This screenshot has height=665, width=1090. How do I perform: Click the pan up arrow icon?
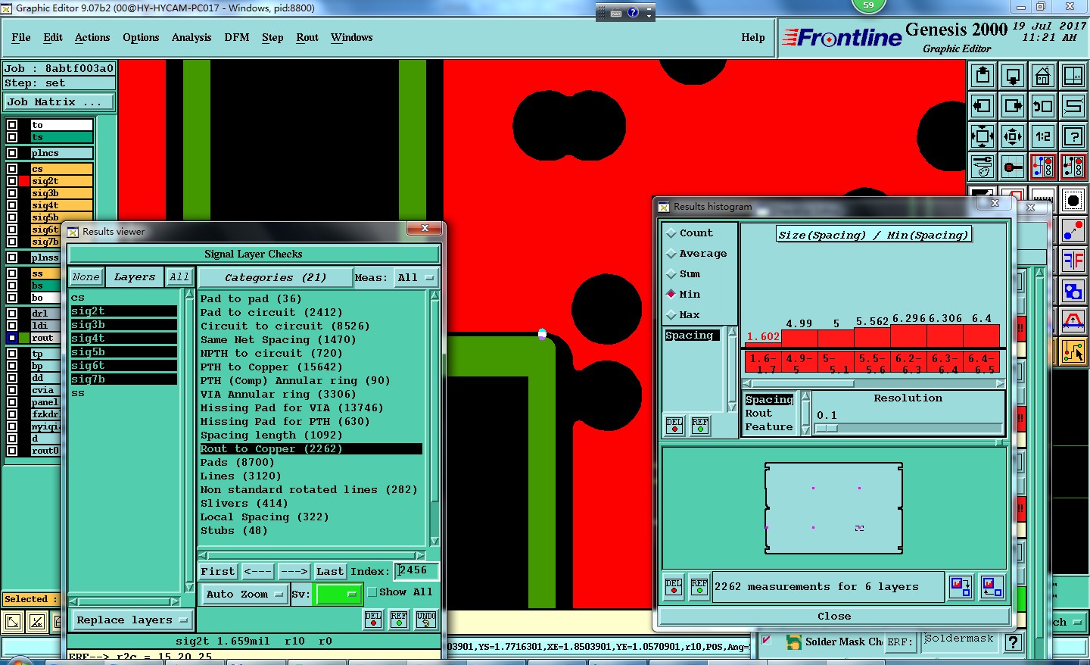pyautogui.click(x=983, y=76)
